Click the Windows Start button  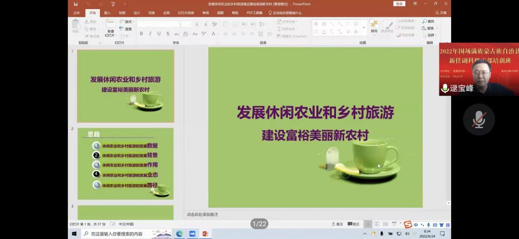click(74, 233)
